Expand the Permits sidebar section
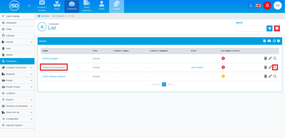This screenshot has height=138, width=285. point(31,42)
